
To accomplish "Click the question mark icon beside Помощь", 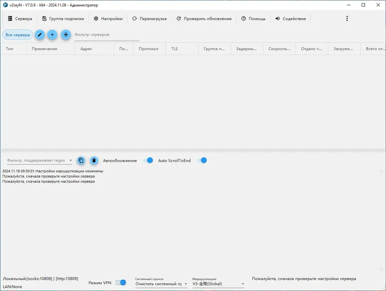I will [244, 18].
